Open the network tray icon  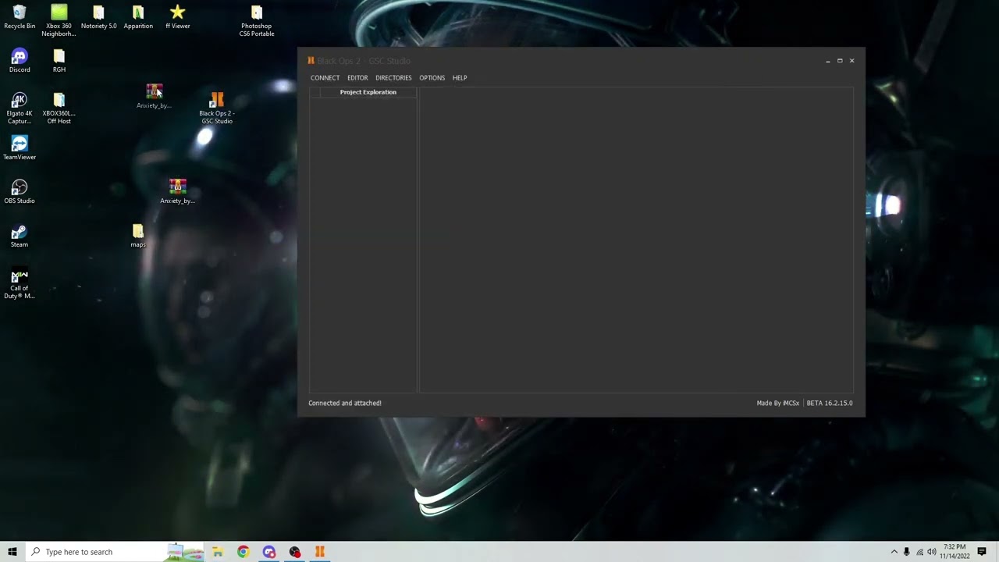pos(919,552)
